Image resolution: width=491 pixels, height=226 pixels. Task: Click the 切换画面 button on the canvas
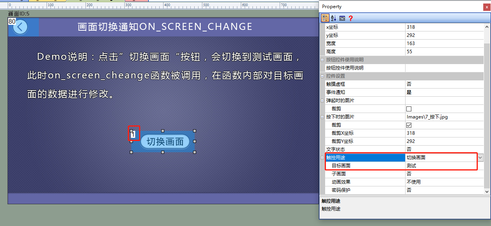(165, 141)
